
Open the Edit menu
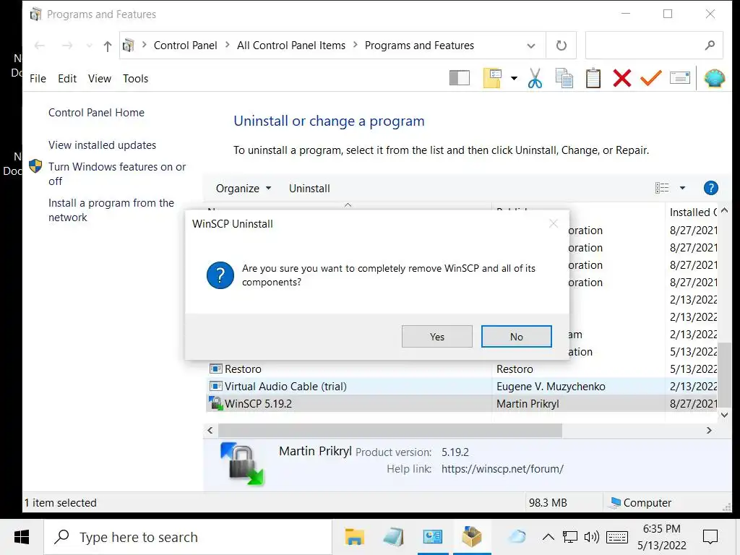tap(67, 78)
